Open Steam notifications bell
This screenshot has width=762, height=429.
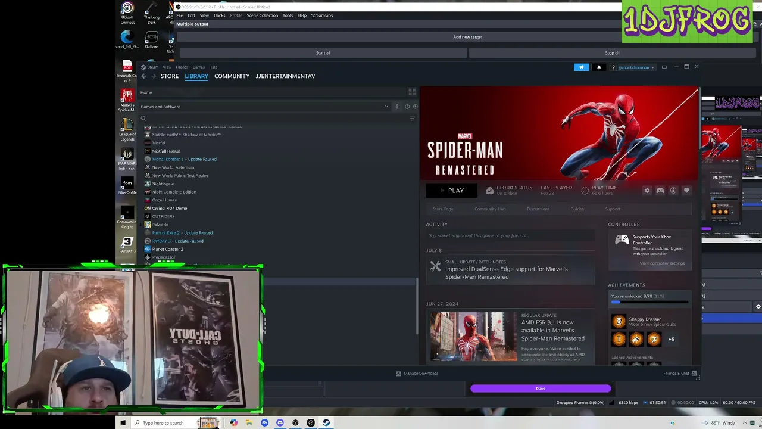(599, 67)
